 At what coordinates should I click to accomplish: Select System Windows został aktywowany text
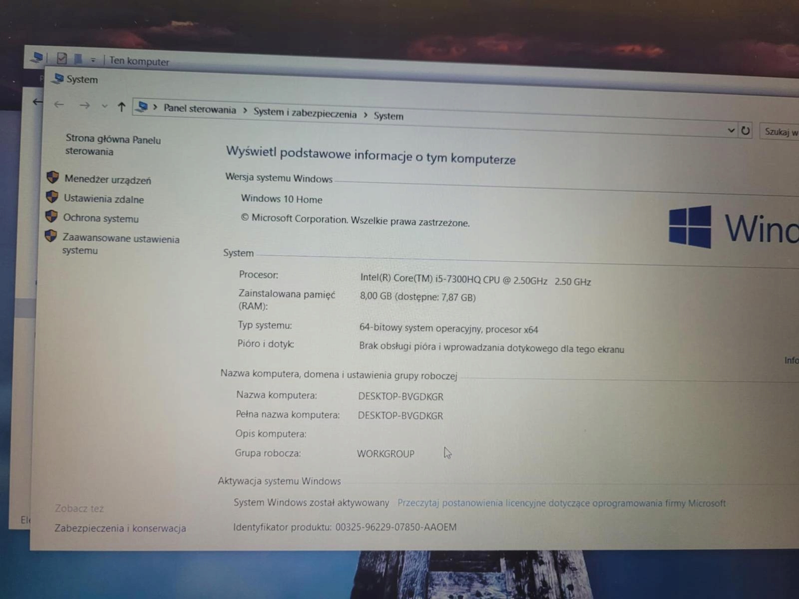coord(311,503)
